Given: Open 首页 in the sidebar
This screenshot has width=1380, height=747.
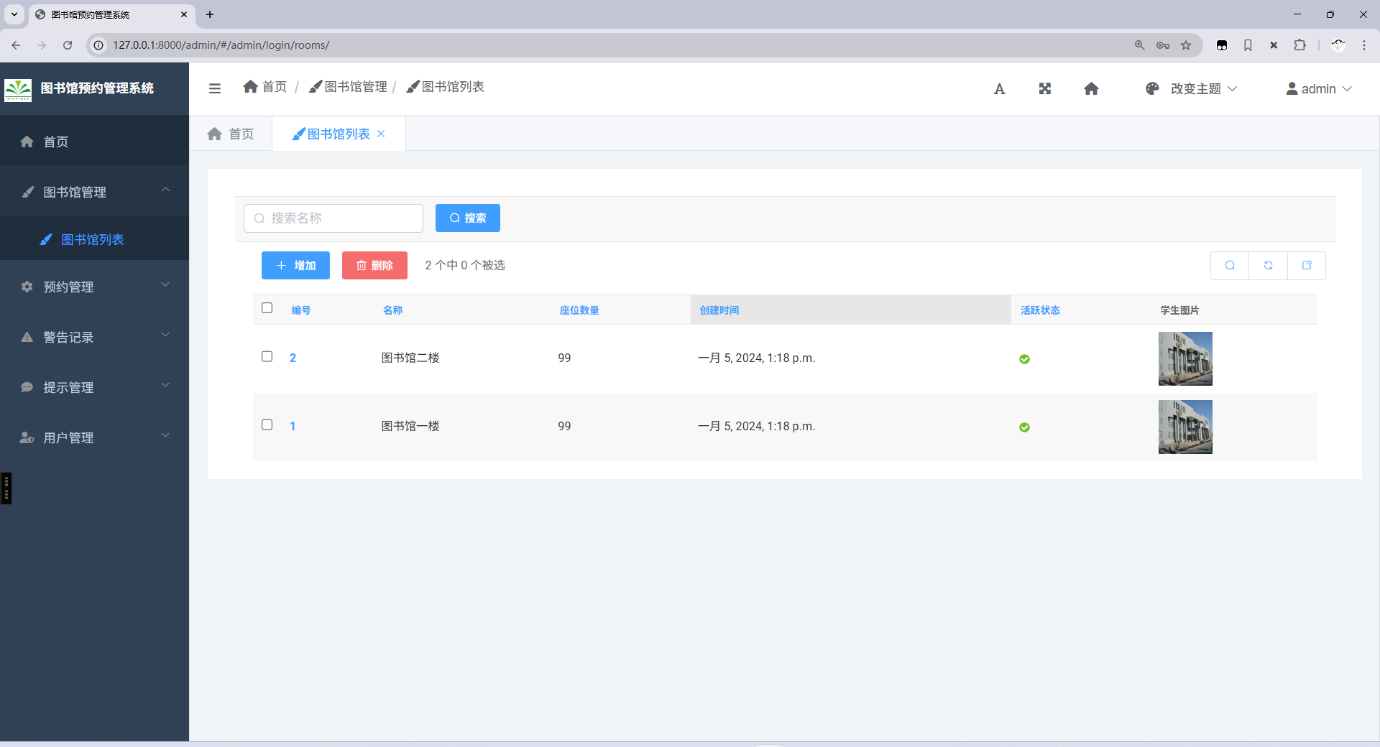Looking at the screenshot, I should click(94, 141).
